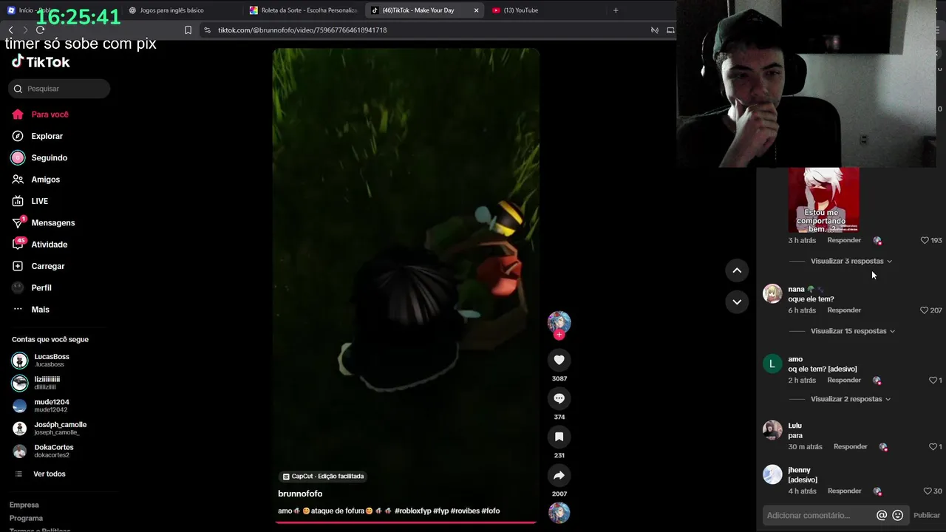
Task: Click Responder on Lulu's comment
Action: pyautogui.click(x=850, y=447)
